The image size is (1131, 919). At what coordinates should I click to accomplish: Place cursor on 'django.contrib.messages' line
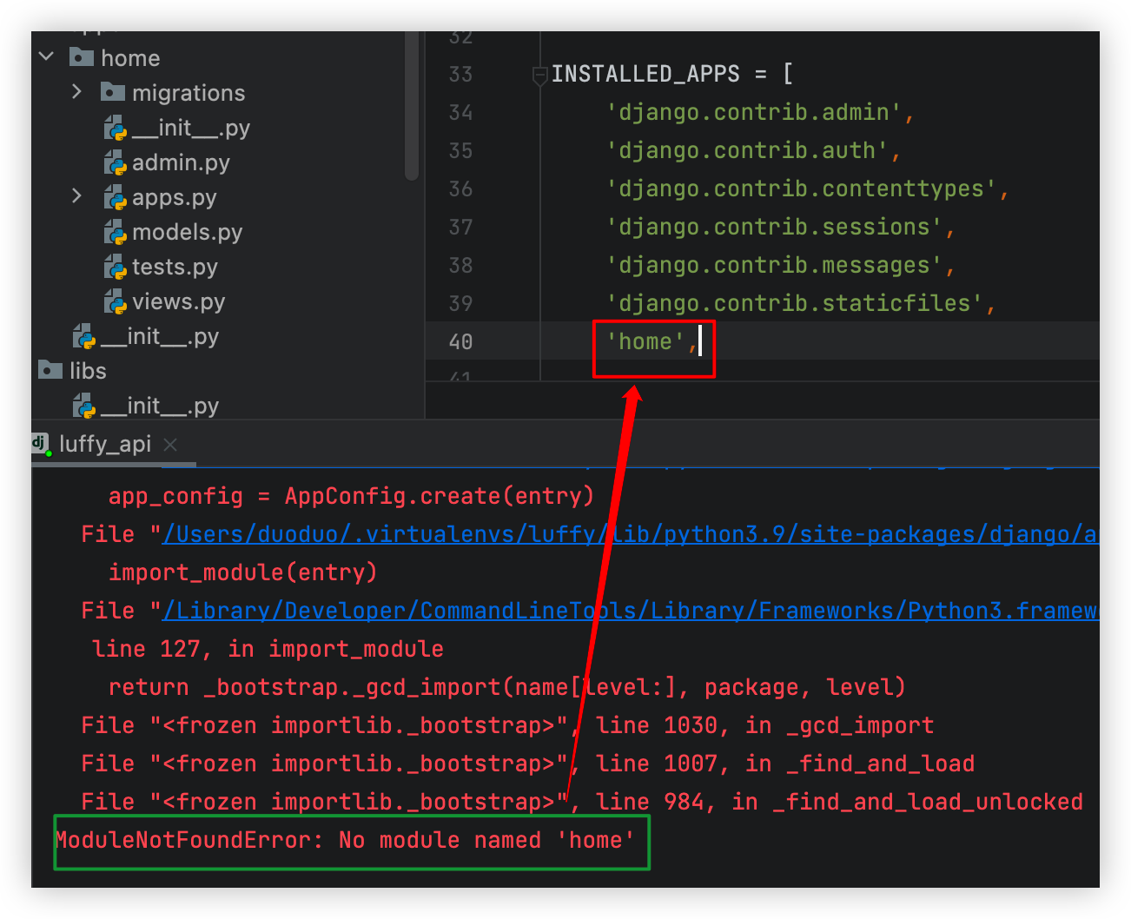pyautogui.click(x=780, y=266)
